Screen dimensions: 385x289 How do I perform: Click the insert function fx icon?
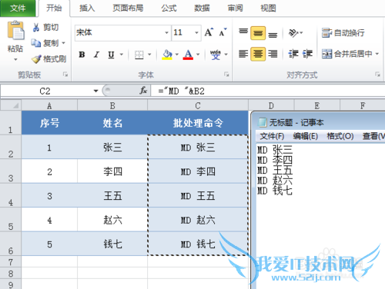(143, 91)
